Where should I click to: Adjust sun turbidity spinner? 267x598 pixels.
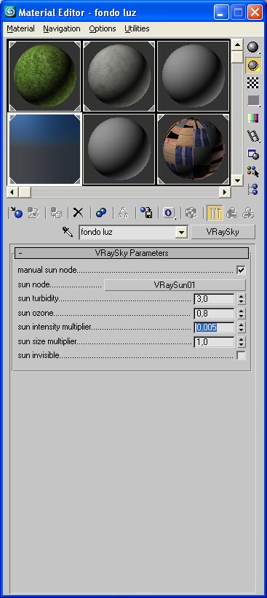click(241, 298)
